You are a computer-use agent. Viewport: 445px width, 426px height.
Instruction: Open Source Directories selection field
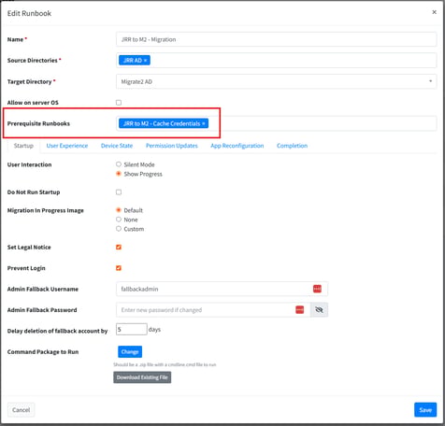click(x=277, y=61)
